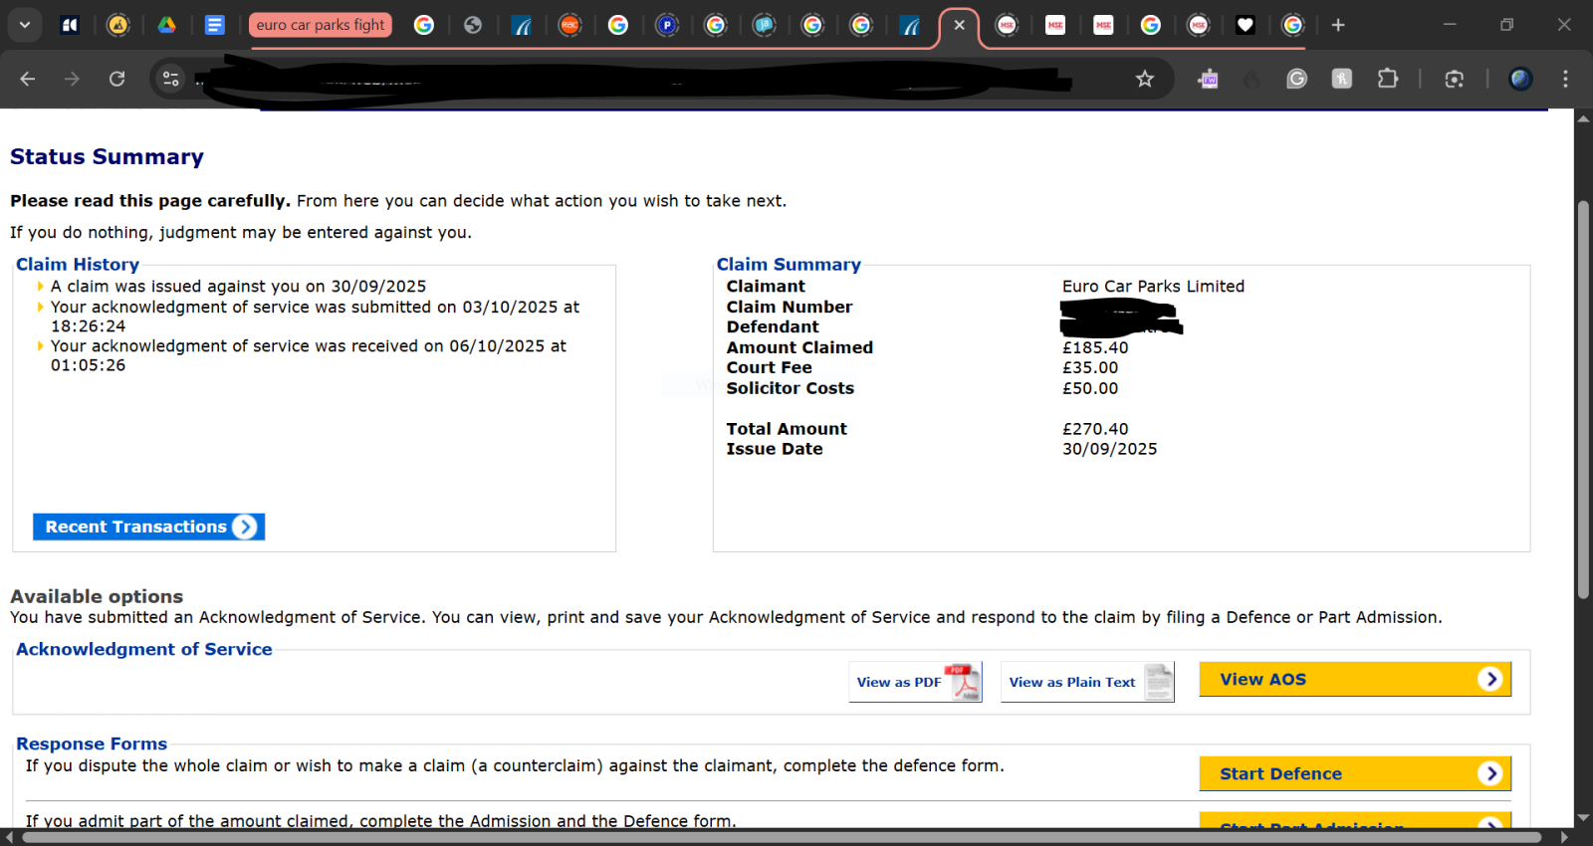The image size is (1593, 846).
Task: Open the Google Docs pinned tab
Action: click(214, 25)
